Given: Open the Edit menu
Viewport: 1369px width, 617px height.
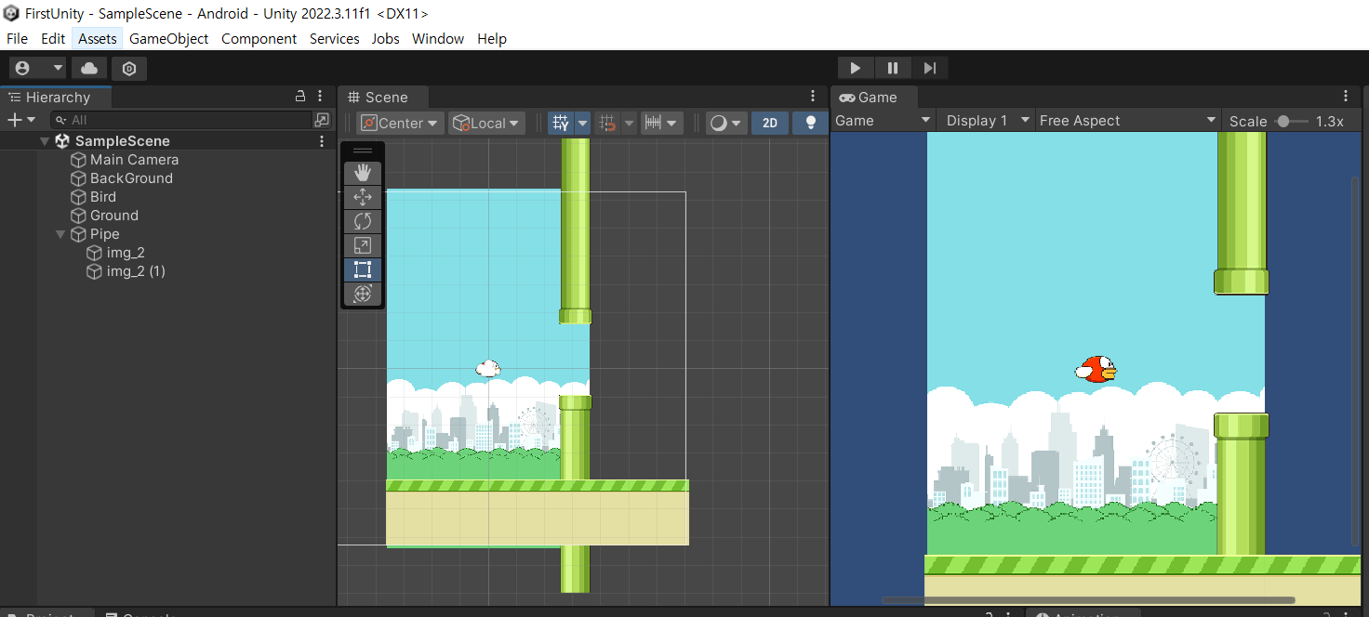Looking at the screenshot, I should point(53,38).
